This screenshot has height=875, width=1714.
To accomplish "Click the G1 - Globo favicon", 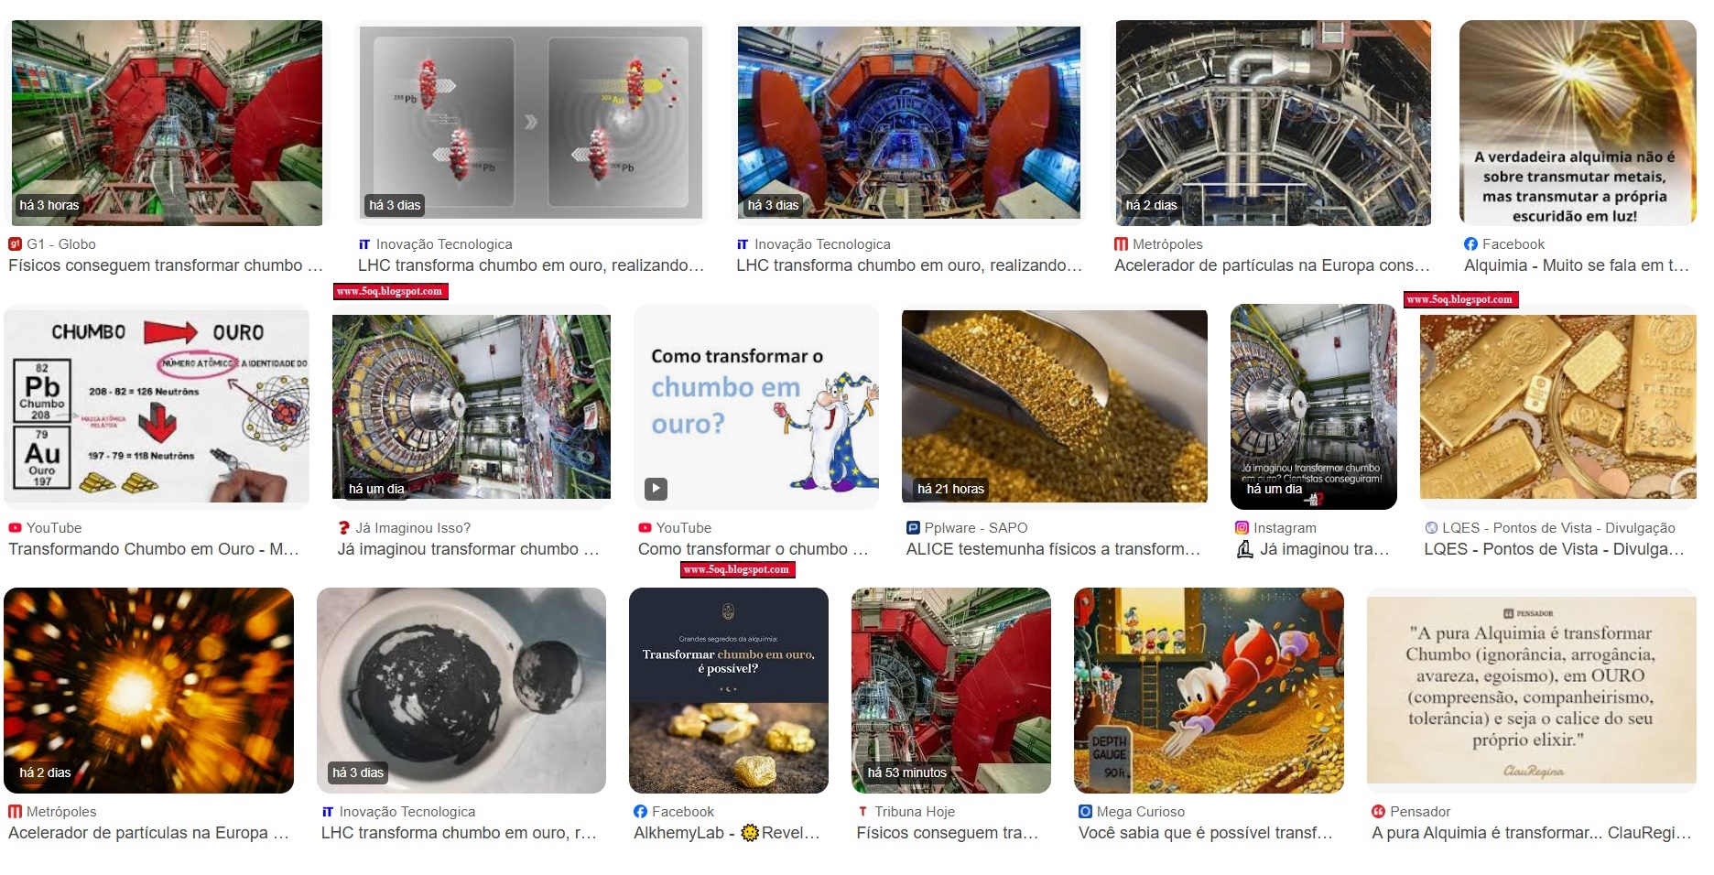I will click(x=15, y=244).
